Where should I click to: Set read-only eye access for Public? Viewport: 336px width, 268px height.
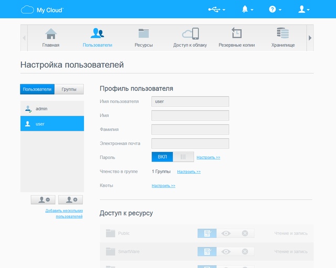226,233
